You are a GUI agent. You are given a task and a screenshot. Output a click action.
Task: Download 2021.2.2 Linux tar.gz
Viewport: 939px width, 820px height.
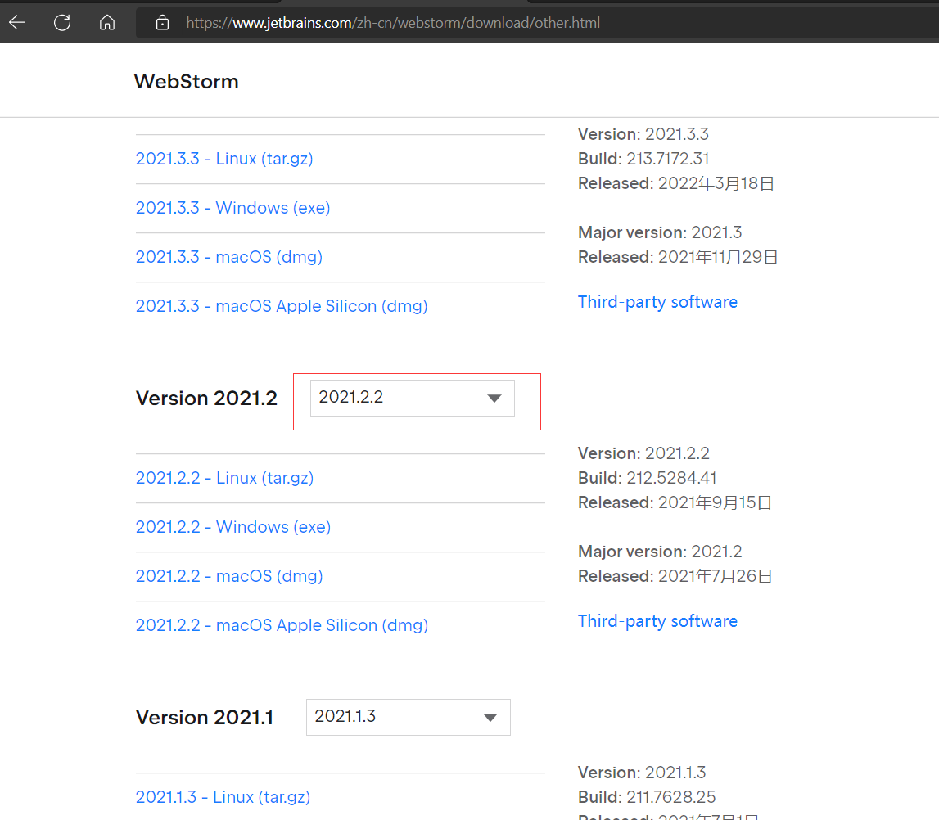point(224,478)
